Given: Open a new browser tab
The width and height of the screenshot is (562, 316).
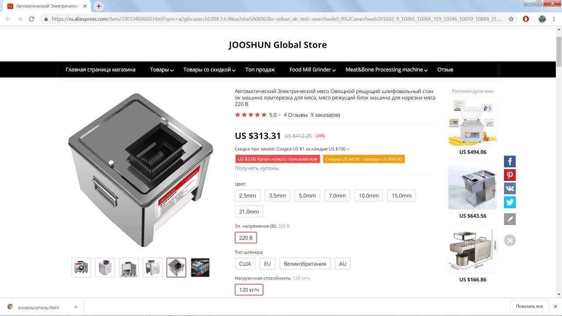Looking at the screenshot, I should click(x=99, y=6).
